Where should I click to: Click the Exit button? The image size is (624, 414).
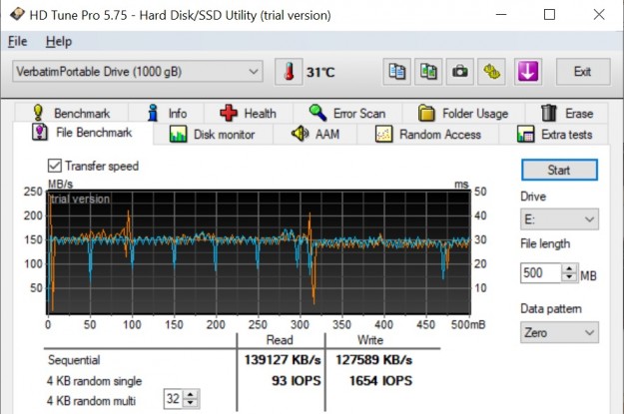[x=582, y=72]
